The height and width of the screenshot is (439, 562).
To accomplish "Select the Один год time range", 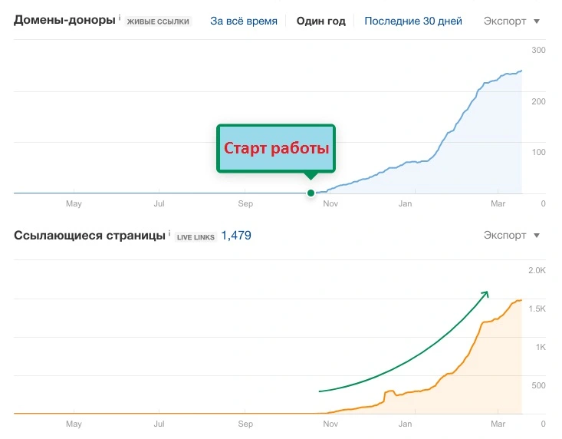I will (320, 21).
